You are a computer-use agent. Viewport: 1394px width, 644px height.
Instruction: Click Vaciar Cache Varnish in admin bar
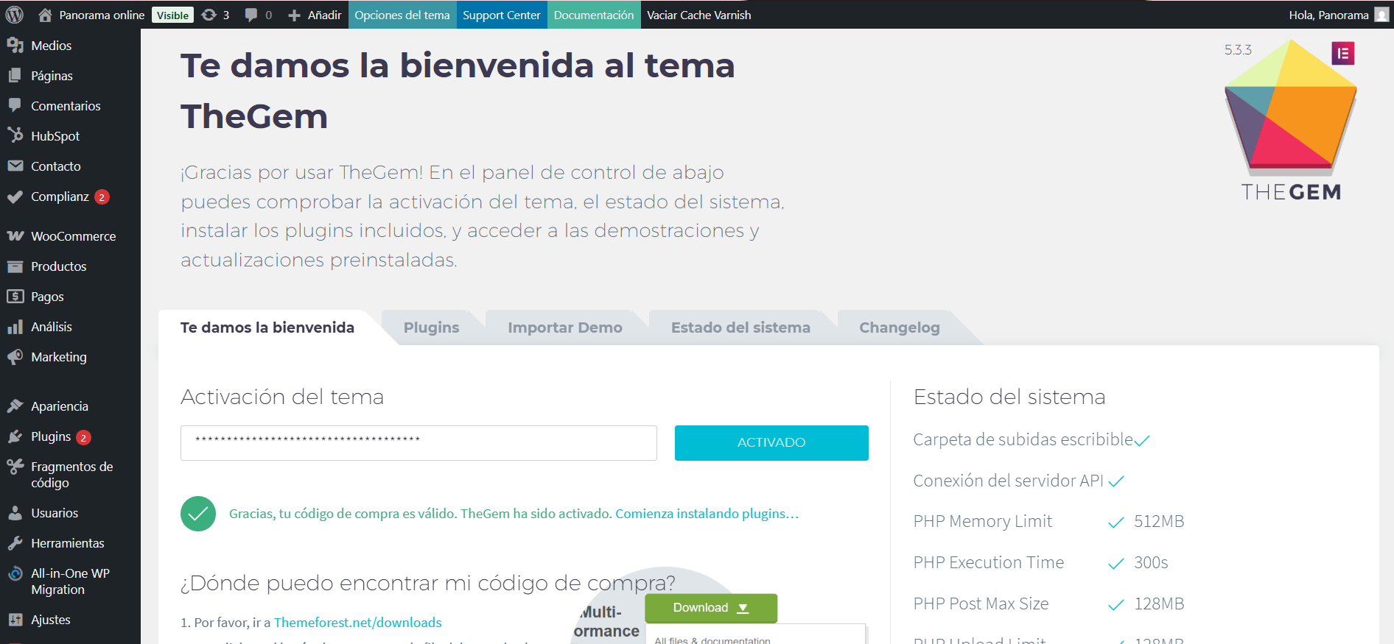click(698, 15)
